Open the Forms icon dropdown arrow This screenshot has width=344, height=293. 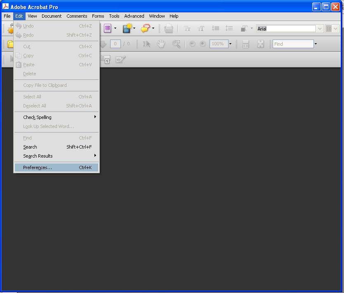[x=115, y=28]
